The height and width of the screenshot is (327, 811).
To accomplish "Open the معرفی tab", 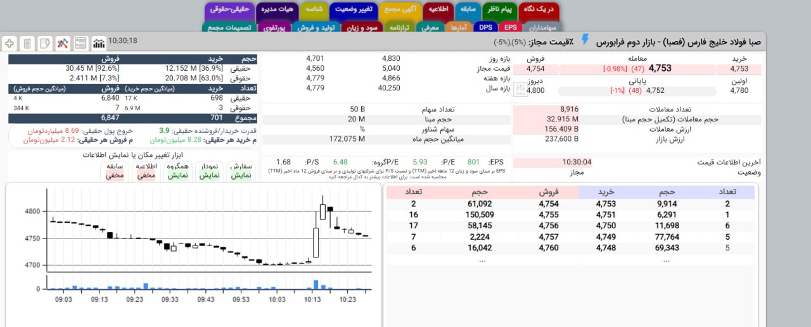I will (x=430, y=27).
